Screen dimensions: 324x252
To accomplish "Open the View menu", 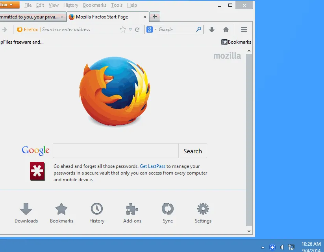I will pos(54,5).
